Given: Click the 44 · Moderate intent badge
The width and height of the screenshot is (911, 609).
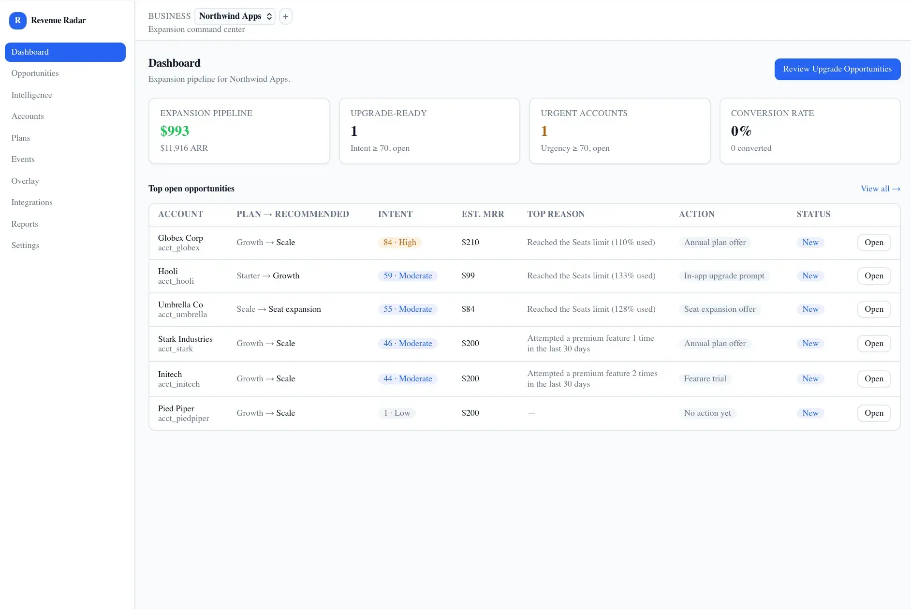Looking at the screenshot, I should [408, 379].
